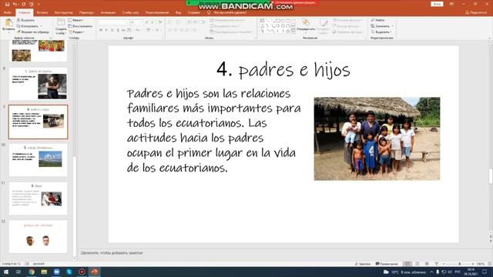Switch to the Animations (Анимация) tab
493x277 pixels.
(x=108, y=12)
